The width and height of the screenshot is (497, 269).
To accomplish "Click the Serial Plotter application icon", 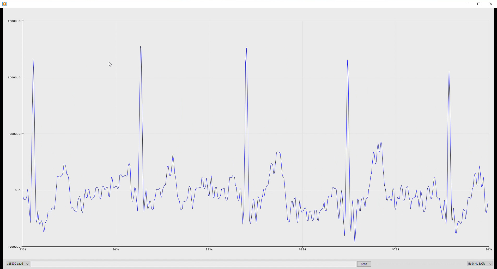I will click(4, 4).
